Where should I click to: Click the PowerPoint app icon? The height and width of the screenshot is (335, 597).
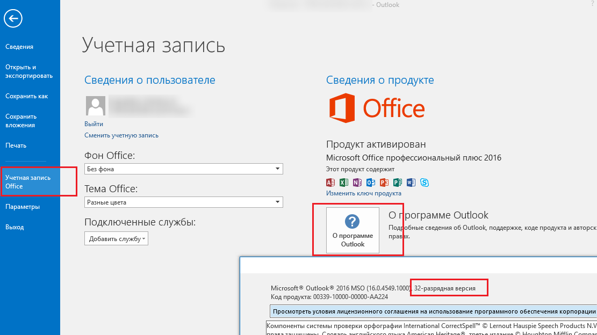pyautogui.click(x=384, y=183)
